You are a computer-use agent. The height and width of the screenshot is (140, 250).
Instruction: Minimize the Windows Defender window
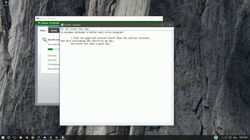point(144,19)
